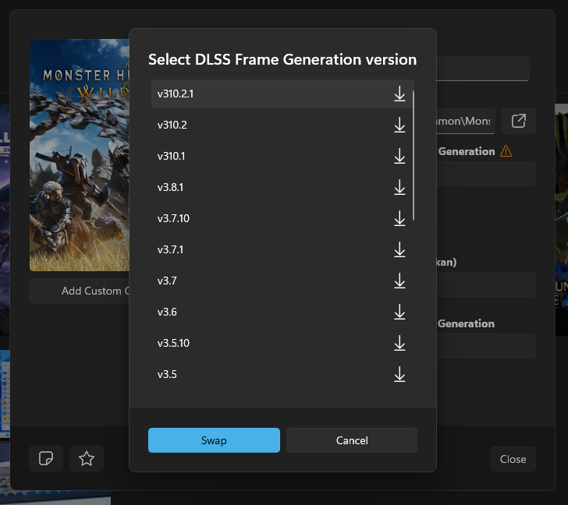Viewport: 568px width, 505px height.
Task: Click the Frame Generation warning triangle
Action: point(506,151)
